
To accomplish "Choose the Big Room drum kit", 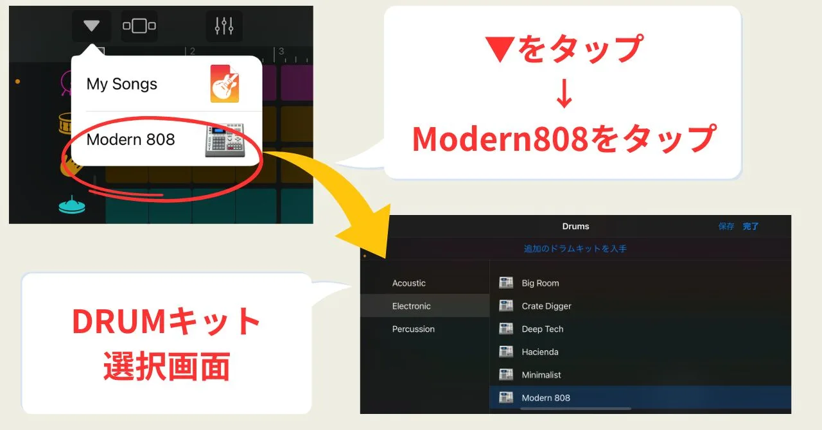I will [x=640, y=283].
